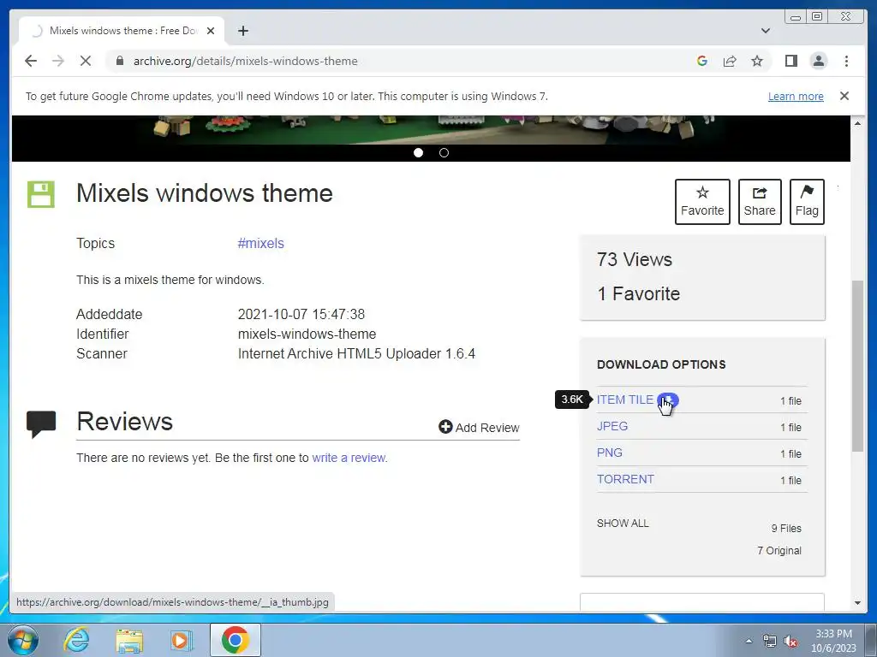Open Chrome three-dot menu
The width and height of the screenshot is (877, 657).
pyautogui.click(x=846, y=61)
